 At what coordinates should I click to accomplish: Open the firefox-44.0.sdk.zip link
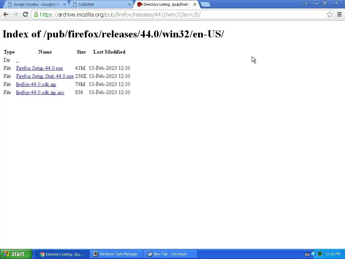pos(36,84)
